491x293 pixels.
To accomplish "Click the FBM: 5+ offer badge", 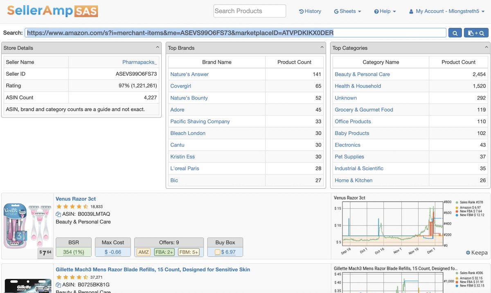I will tap(189, 252).
